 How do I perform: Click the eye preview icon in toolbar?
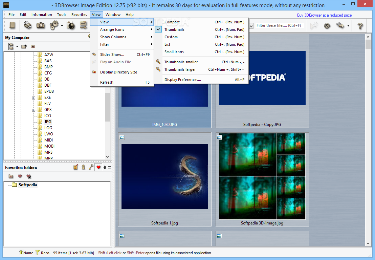click(x=327, y=26)
